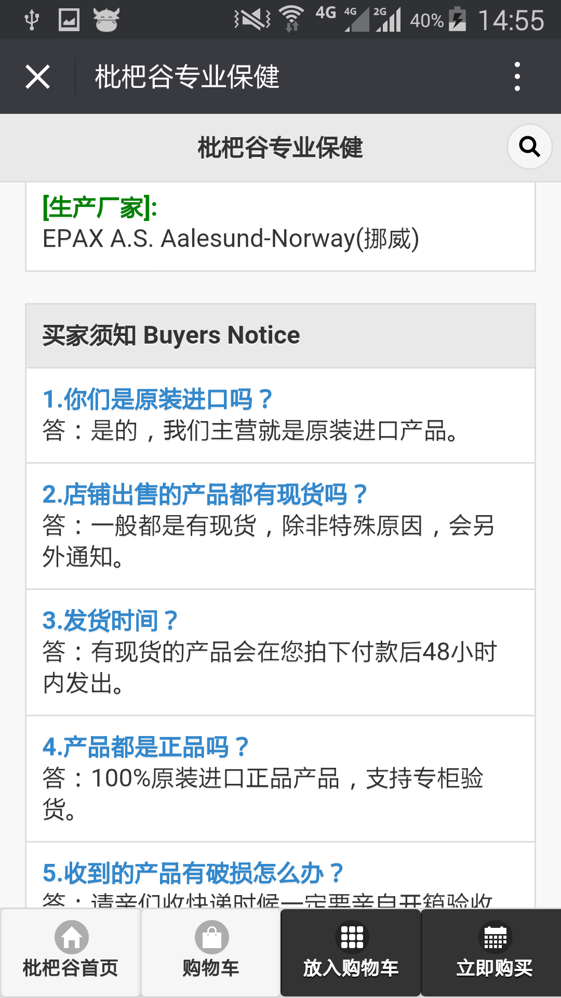
Task: Close the webview with the X icon
Action: pyautogui.click(x=37, y=77)
